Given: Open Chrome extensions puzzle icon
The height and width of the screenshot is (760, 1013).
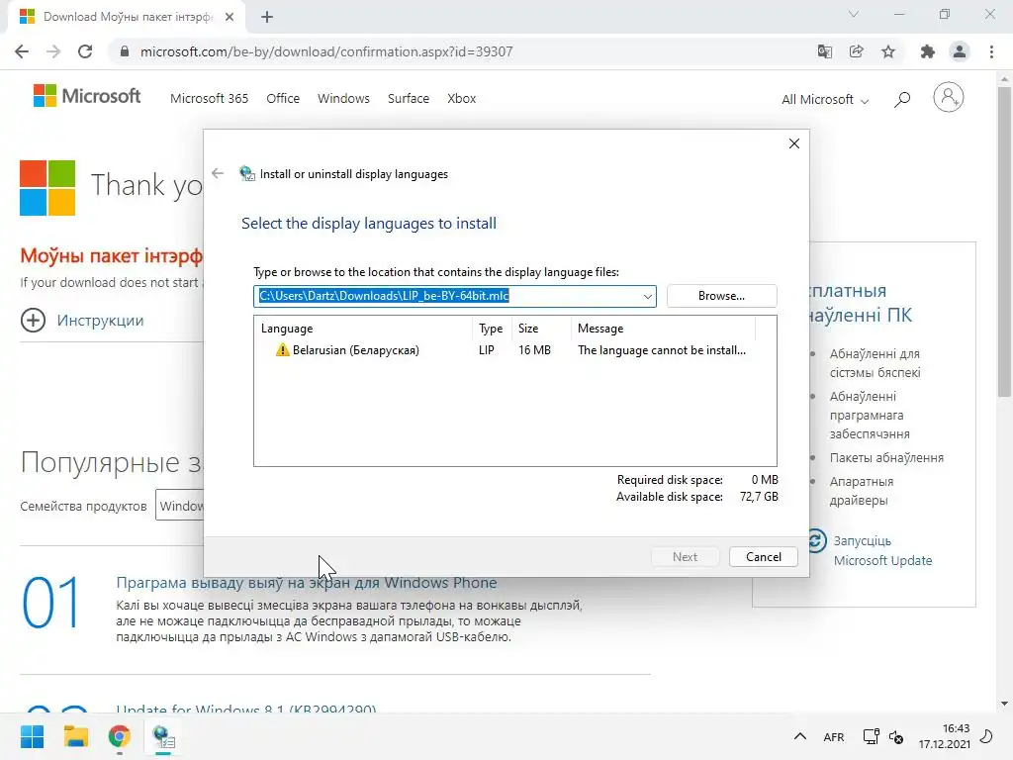Looking at the screenshot, I should (x=928, y=51).
